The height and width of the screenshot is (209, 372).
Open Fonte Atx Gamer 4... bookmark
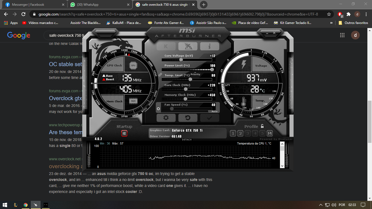click(166, 23)
